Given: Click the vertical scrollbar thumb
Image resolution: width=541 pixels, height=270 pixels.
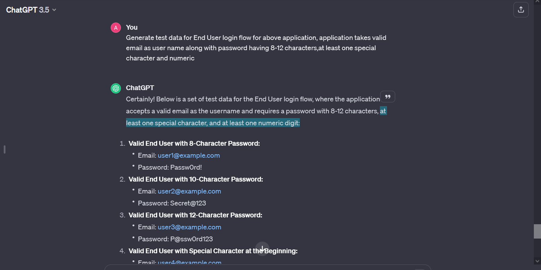Looking at the screenshot, I should click(x=538, y=231).
